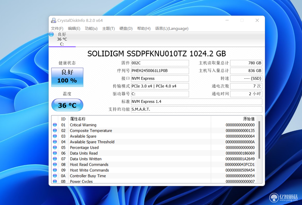Click raw value 0000000000000A
The image size is (302, 205).
pyautogui.click(x=240, y=142)
